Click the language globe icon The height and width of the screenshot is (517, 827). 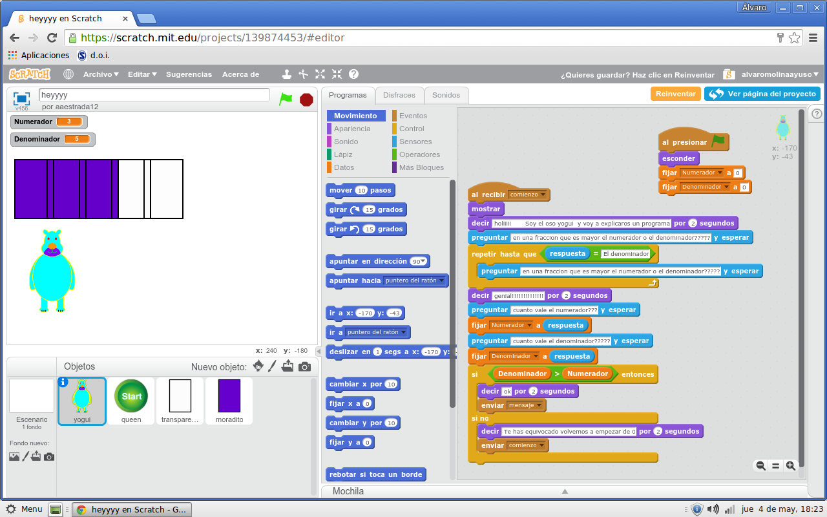point(68,74)
